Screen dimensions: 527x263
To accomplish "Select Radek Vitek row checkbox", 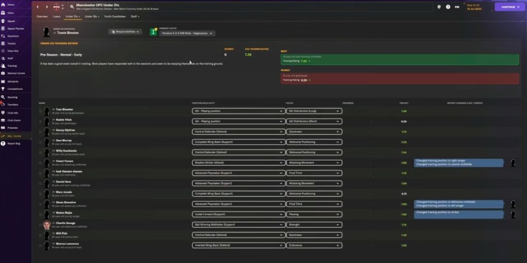I will (41, 121).
